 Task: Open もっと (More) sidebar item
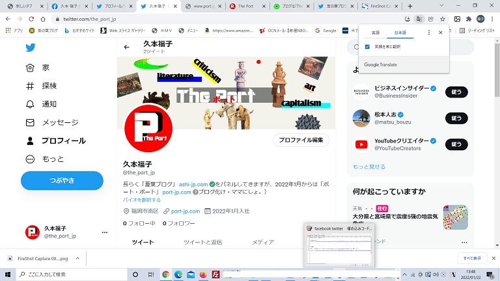click(x=45, y=159)
